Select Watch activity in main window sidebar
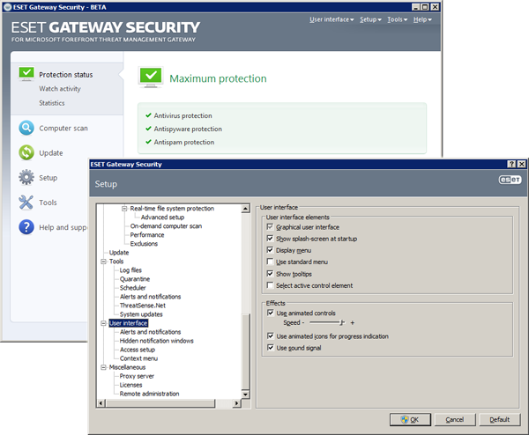Screen dimensions: 529x435 coord(60,89)
